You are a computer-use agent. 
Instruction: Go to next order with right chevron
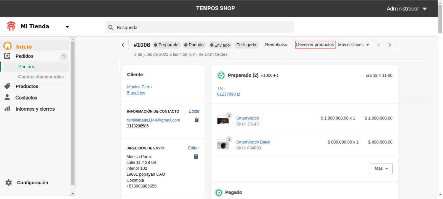point(390,45)
